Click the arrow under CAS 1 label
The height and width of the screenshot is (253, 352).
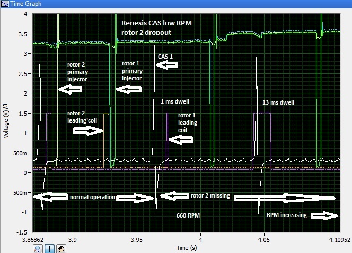click(167, 65)
